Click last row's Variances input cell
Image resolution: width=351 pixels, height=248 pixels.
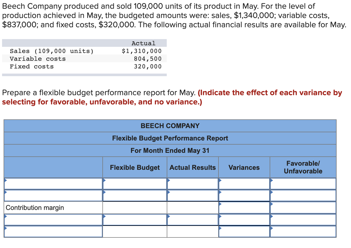point(244,232)
